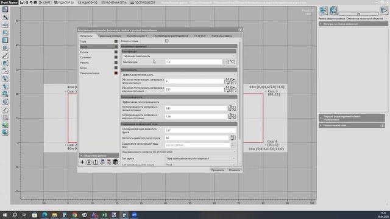Open the ellipsis button next to Температура
This screenshot has width=390, height=219.
click(225, 62)
